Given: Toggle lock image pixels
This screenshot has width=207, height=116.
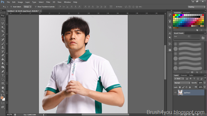Looking at the screenshot, I should (183, 87).
